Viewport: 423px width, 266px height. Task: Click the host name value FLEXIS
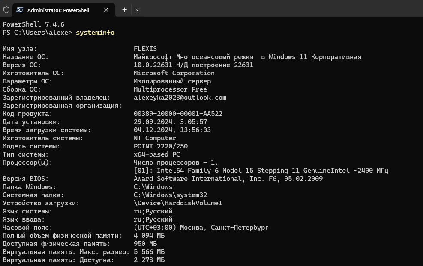(x=145, y=49)
